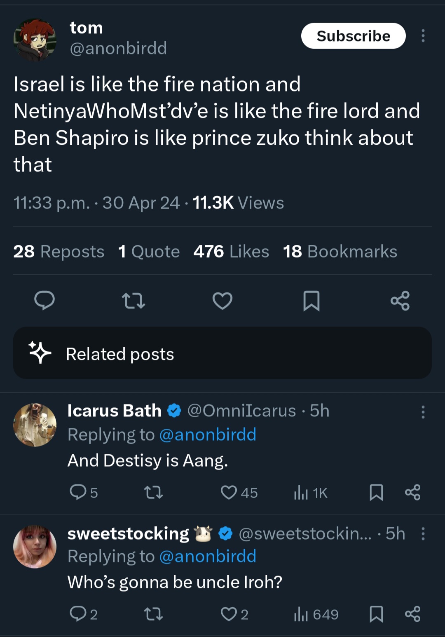Viewport: 445px width, 637px height.
Task: Open @anonbirdd mention link in Icarus reply
Action: pyautogui.click(x=208, y=435)
